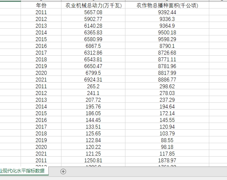
Task: Click cell containing 8790.1
Action: [x=167, y=46]
